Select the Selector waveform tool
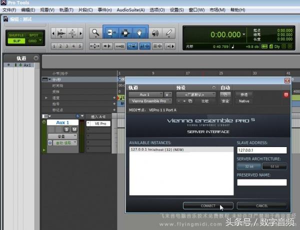This screenshot has width=300, height=230. point(125,33)
